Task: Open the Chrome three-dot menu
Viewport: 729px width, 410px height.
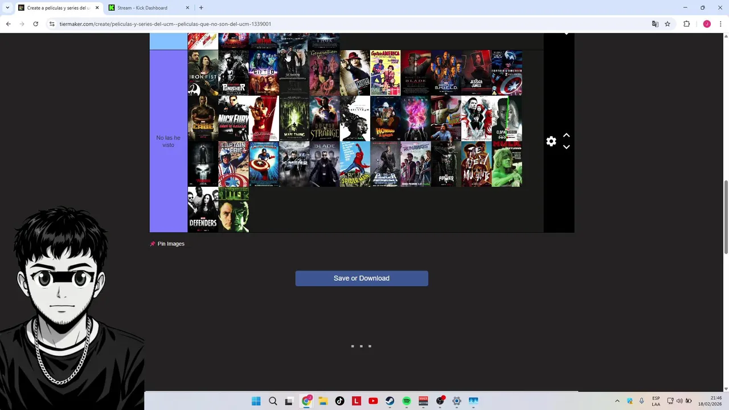Action: (x=721, y=24)
